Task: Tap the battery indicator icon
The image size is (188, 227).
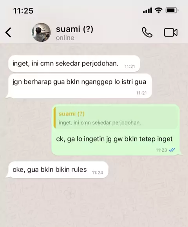Action: (172, 10)
